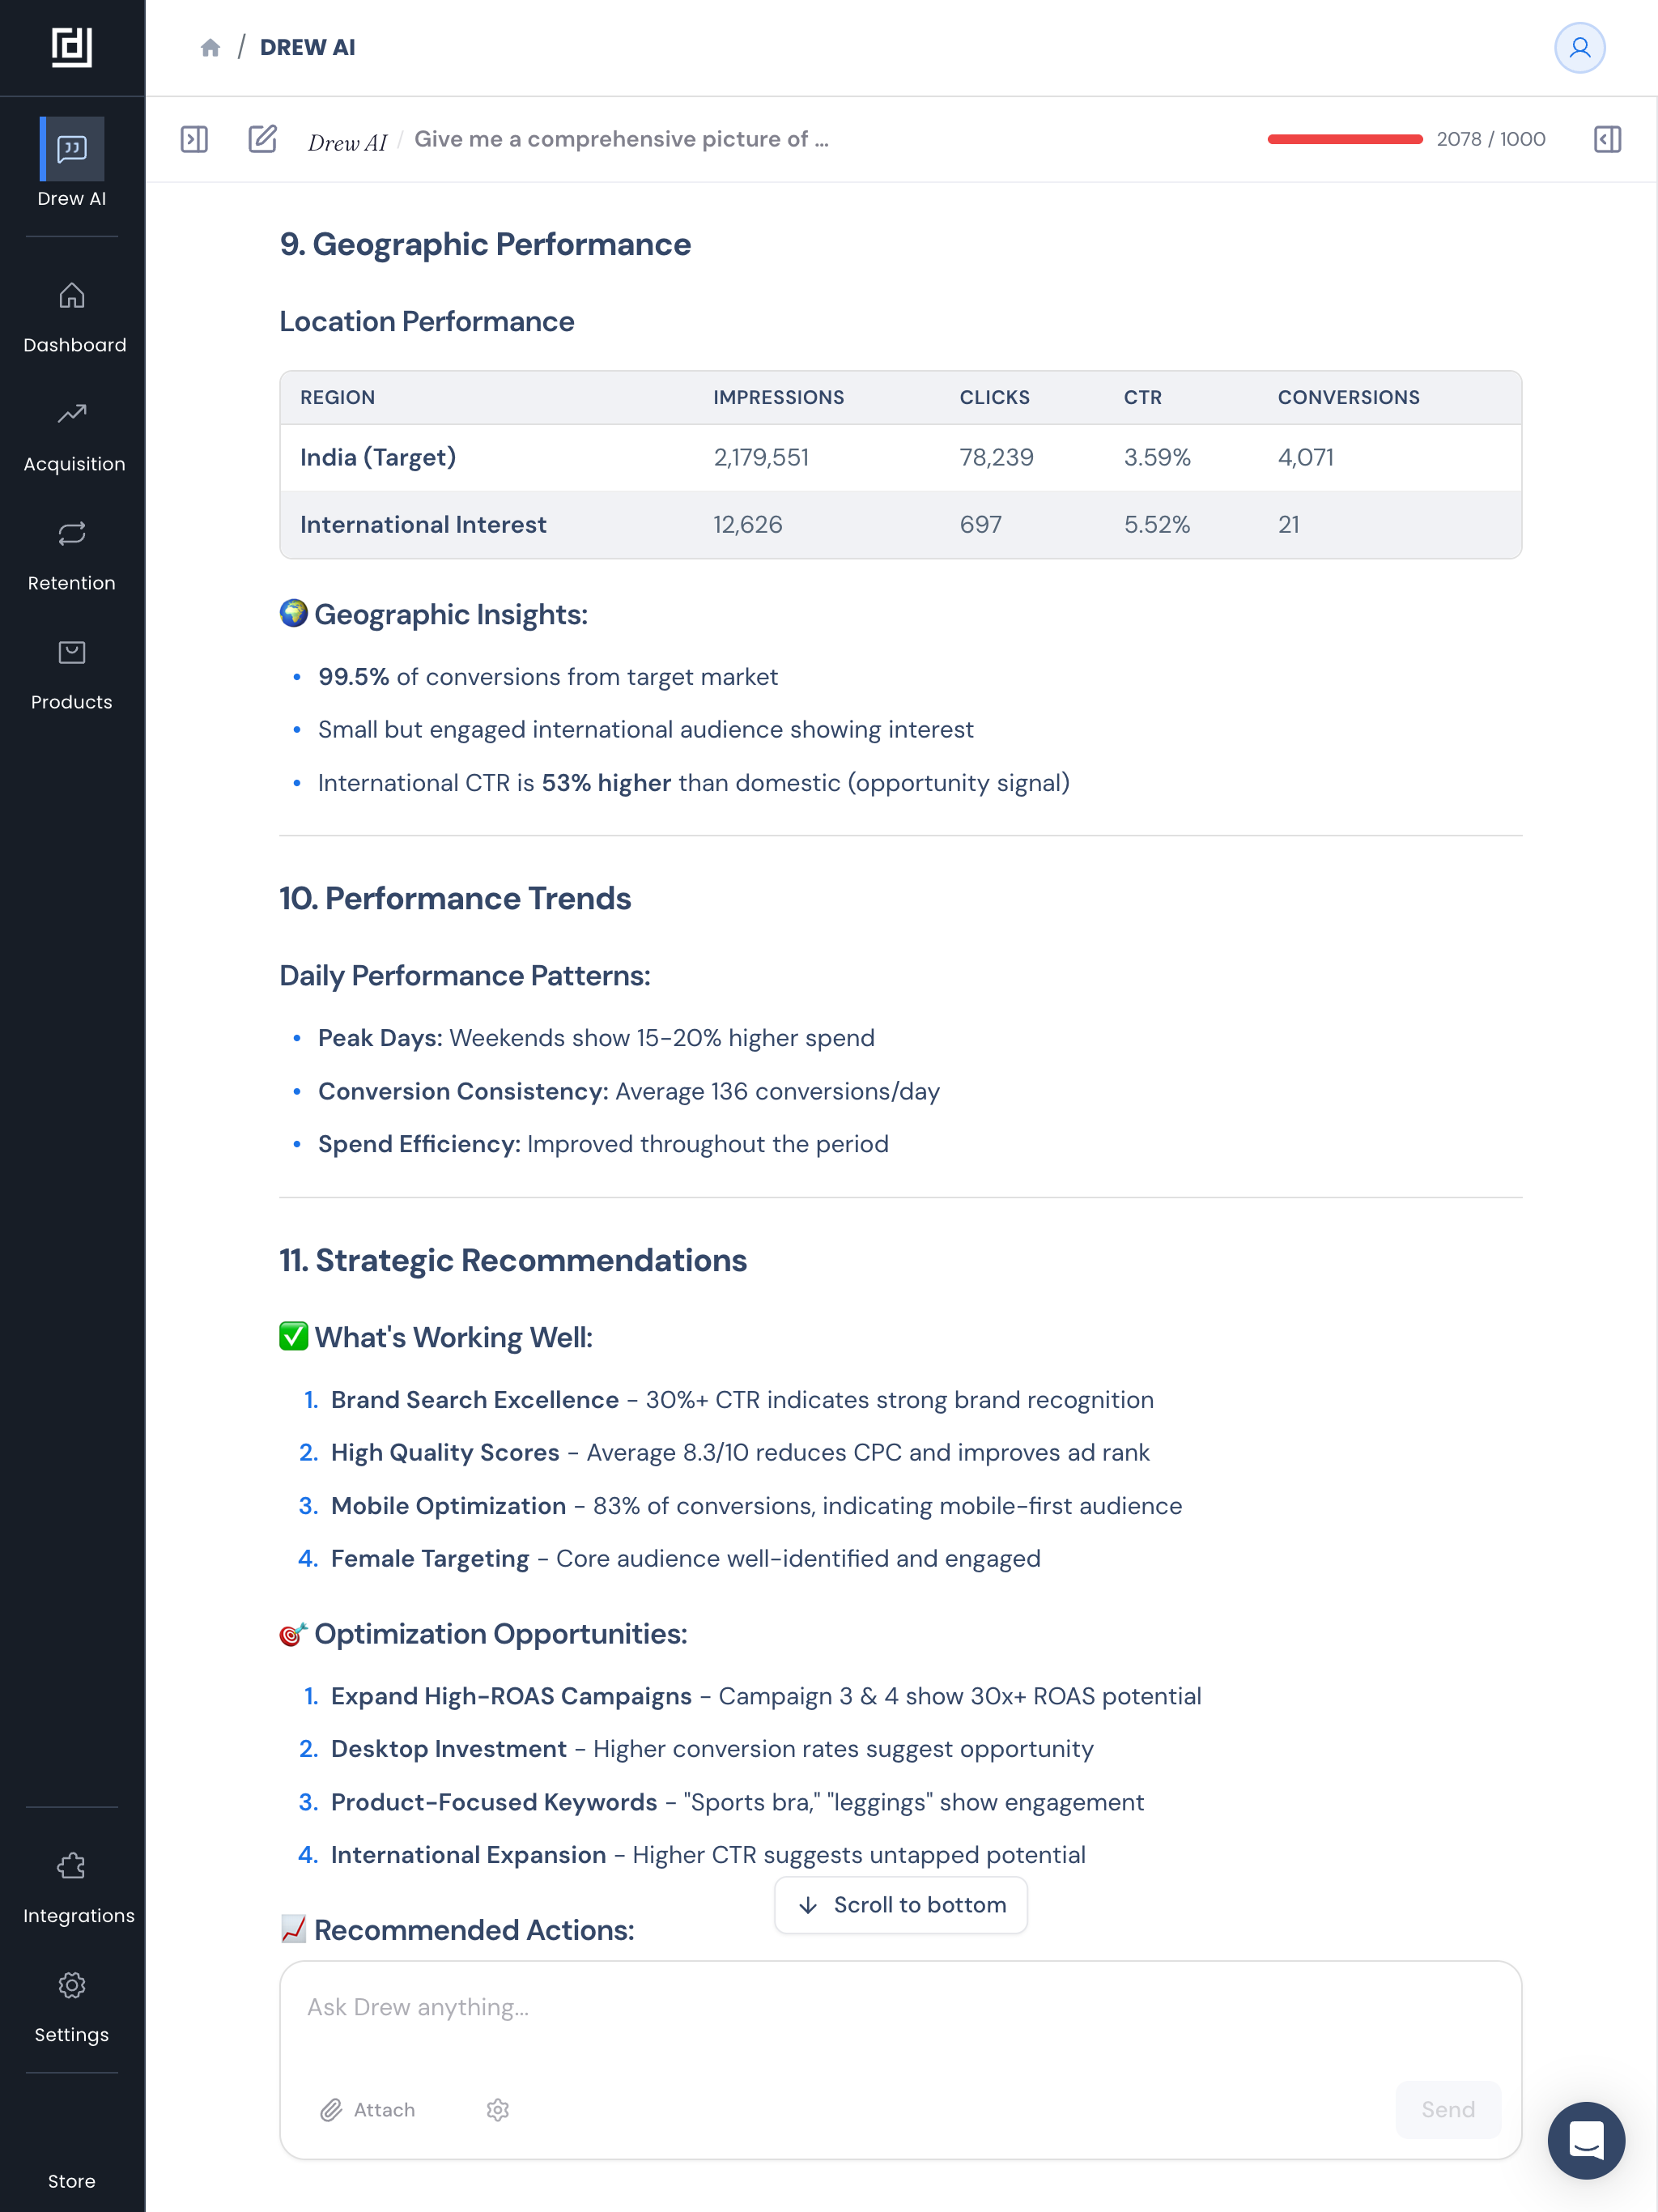1658x2212 pixels.
Task: Click the Drew logo at top left
Action: point(71,47)
